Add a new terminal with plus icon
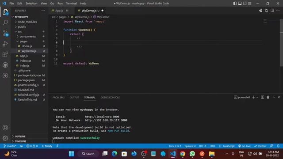Screen dimensions: 283x159 pyautogui.click(x=253, y=97)
